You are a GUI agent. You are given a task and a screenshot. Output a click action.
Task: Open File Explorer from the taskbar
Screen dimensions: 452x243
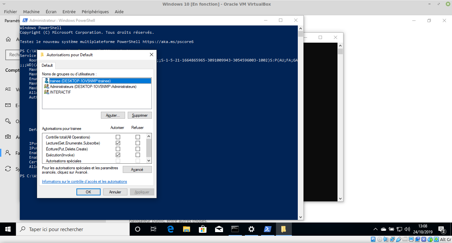point(187,229)
